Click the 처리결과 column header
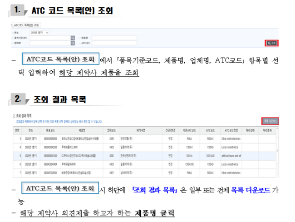The image size is (295, 222). (x=267, y=130)
